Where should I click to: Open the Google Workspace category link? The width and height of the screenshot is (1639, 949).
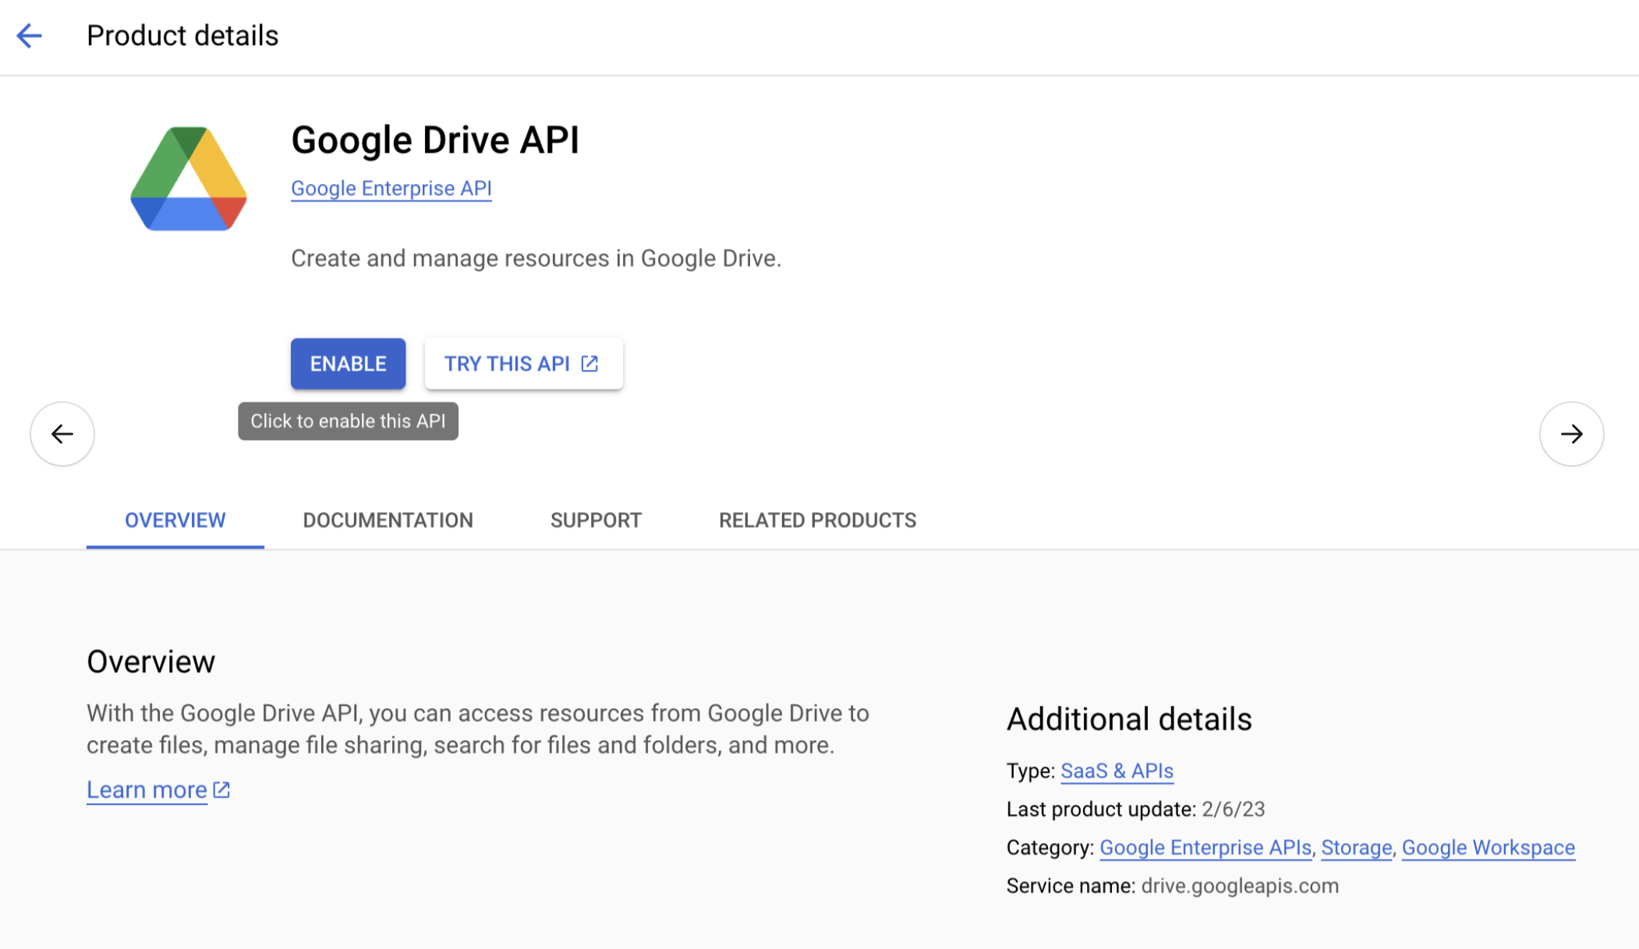tap(1488, 848)
